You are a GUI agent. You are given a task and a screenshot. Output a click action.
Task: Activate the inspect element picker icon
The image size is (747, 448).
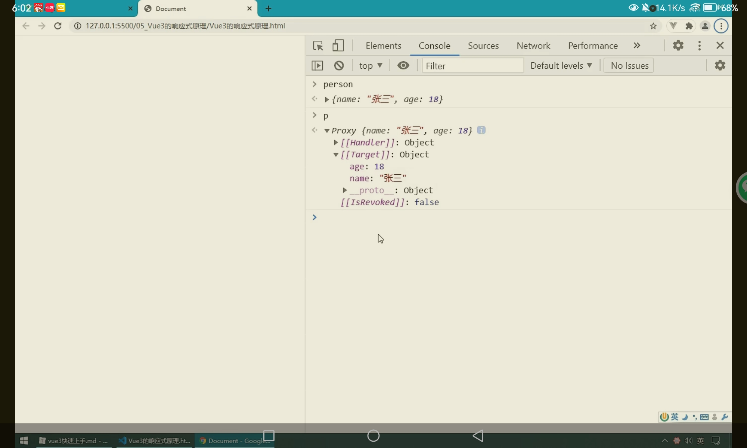point(318,46)
